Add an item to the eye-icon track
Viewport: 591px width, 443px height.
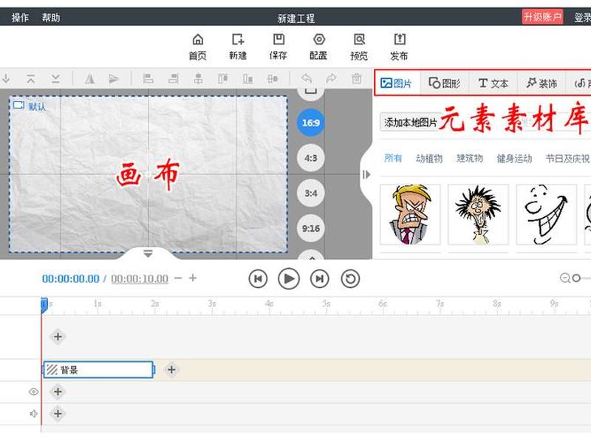click(58, 392)
